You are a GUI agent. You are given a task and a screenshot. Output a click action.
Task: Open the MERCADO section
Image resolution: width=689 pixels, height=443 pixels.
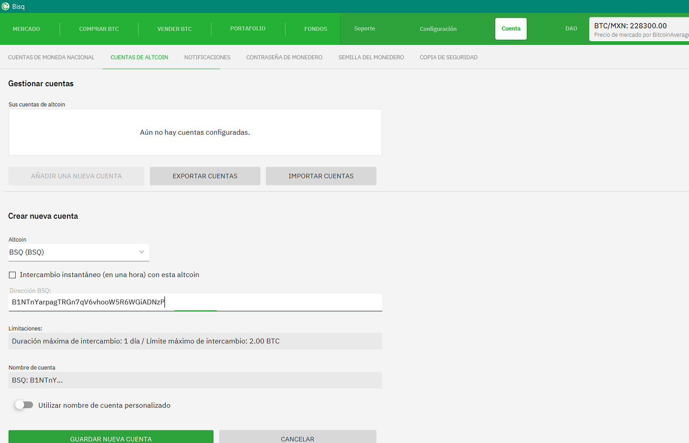[x=26, y=29]
